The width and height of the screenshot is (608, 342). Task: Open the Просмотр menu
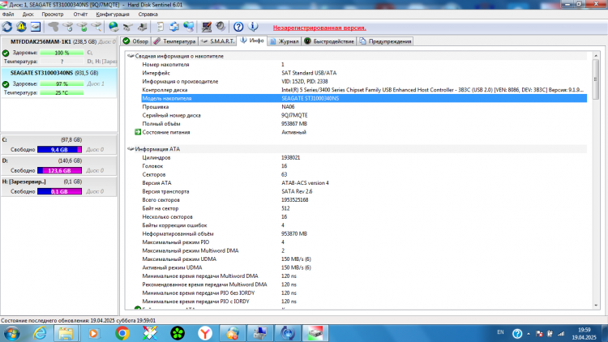click(x=53, y=15)
